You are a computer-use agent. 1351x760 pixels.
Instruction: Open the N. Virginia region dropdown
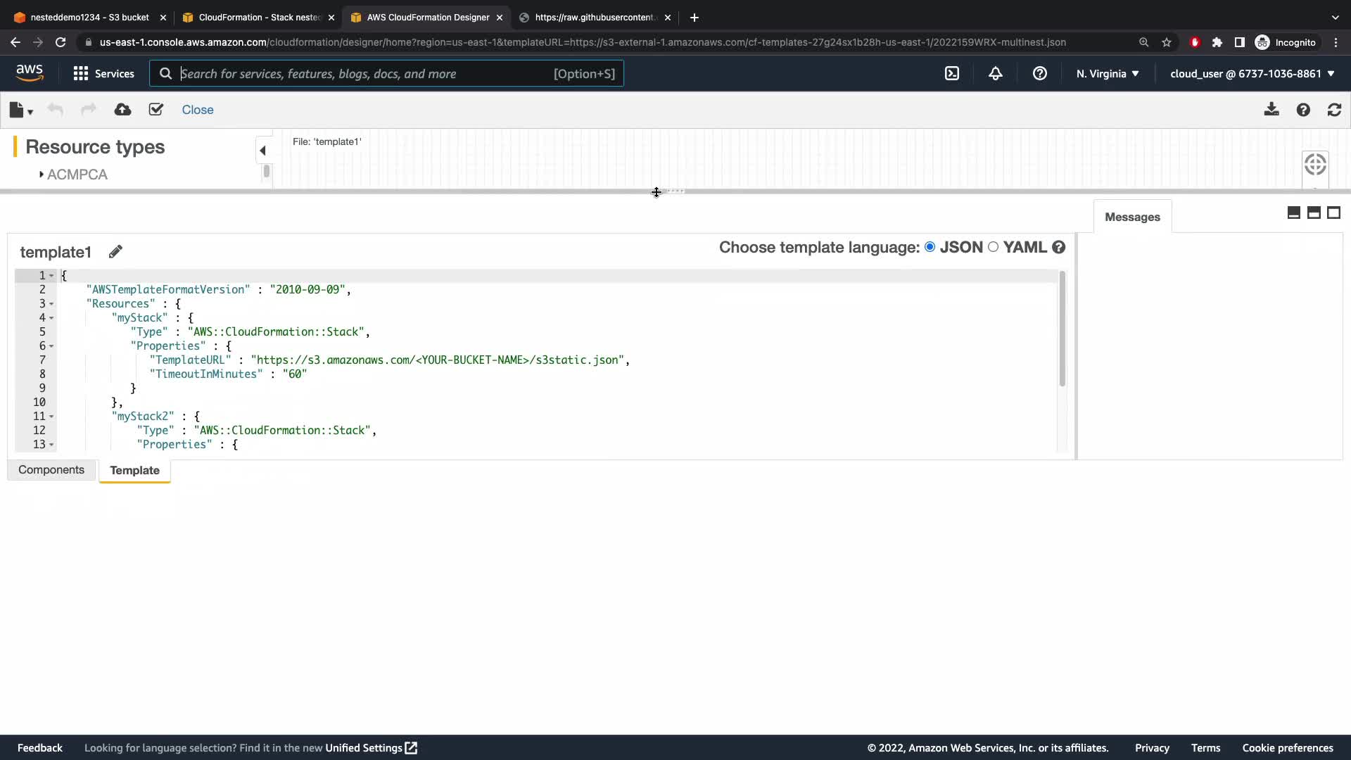coord(1107,73)
